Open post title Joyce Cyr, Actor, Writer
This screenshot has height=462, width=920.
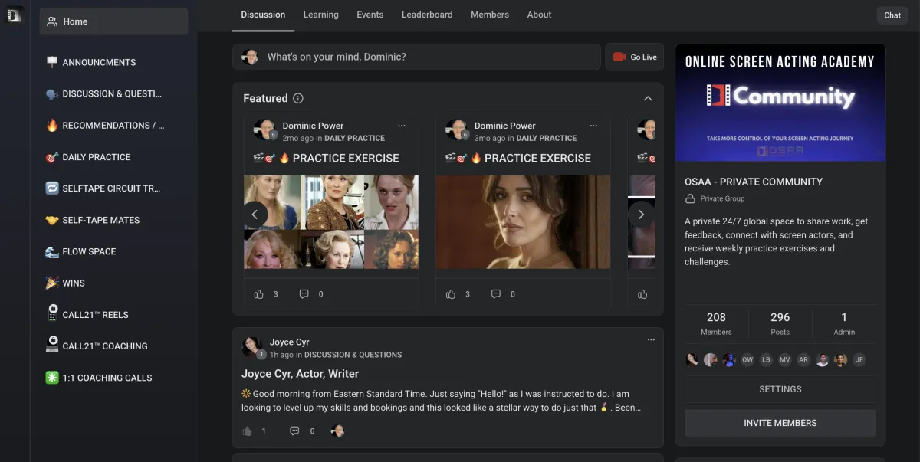[x=300, y=374]
